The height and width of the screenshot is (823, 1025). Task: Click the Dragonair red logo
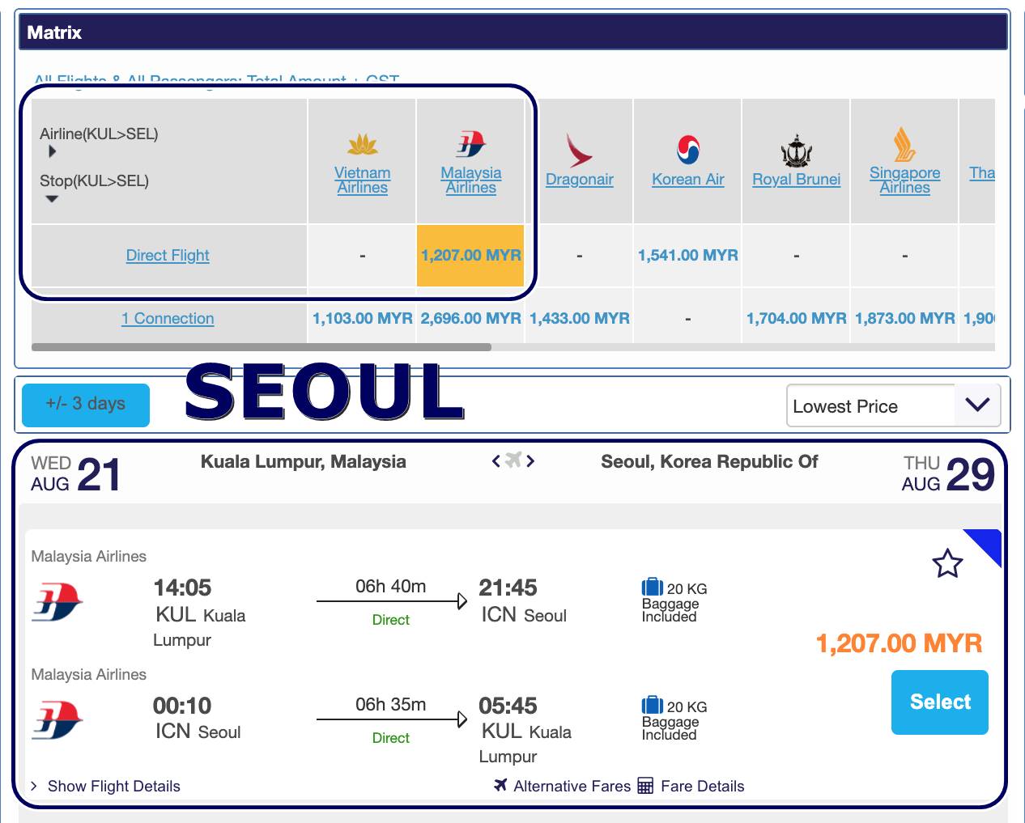point(579,151)
